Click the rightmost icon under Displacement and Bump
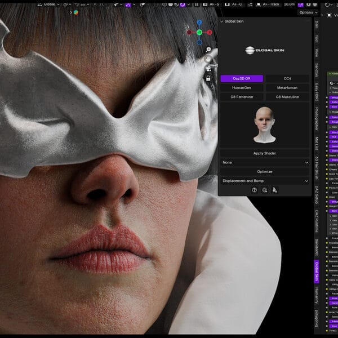 [x=274, y=190]
